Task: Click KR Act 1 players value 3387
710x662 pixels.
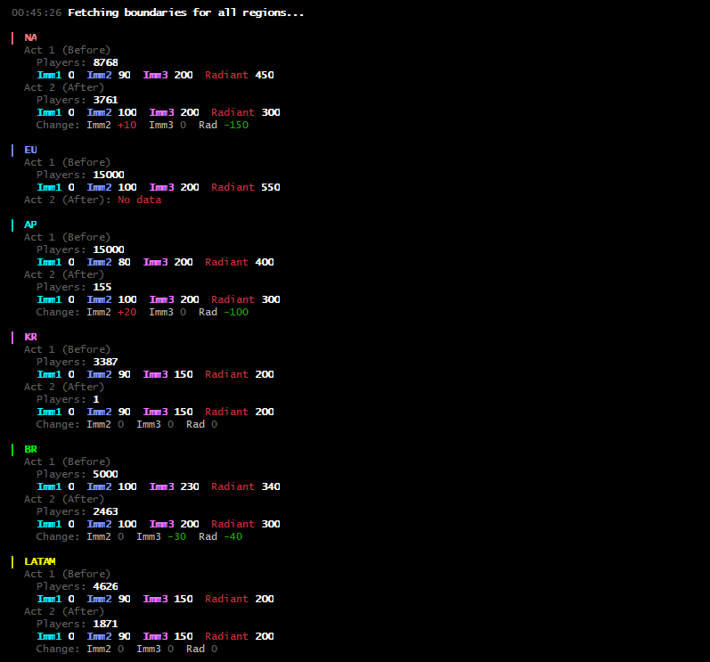Action: pyautogui.click(x=105, y=362)
